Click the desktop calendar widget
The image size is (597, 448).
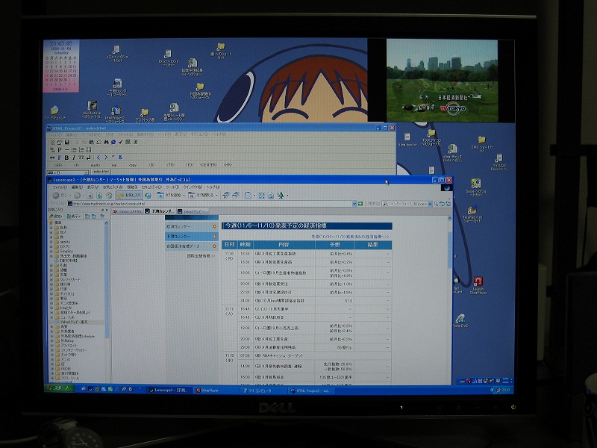coord(61,66)
